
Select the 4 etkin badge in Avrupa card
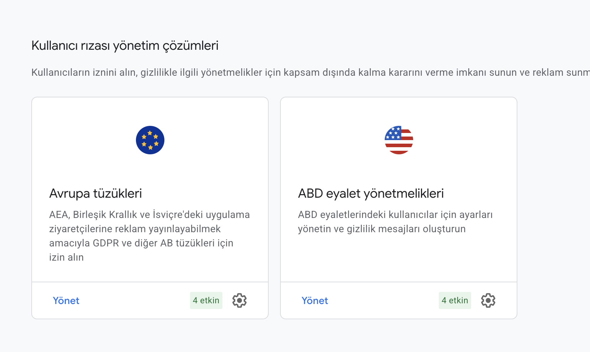[206, 300]
